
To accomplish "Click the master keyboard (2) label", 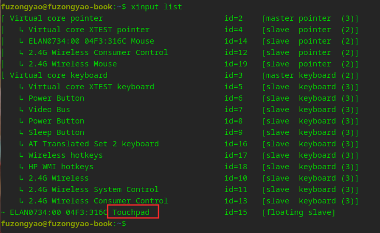I will (310, 75).
